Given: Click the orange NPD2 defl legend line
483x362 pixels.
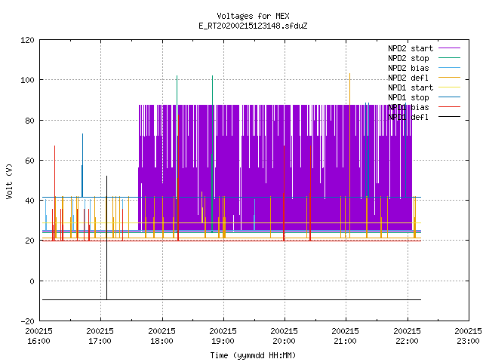Looking at the screenshot, I should (x=449, y=78).
